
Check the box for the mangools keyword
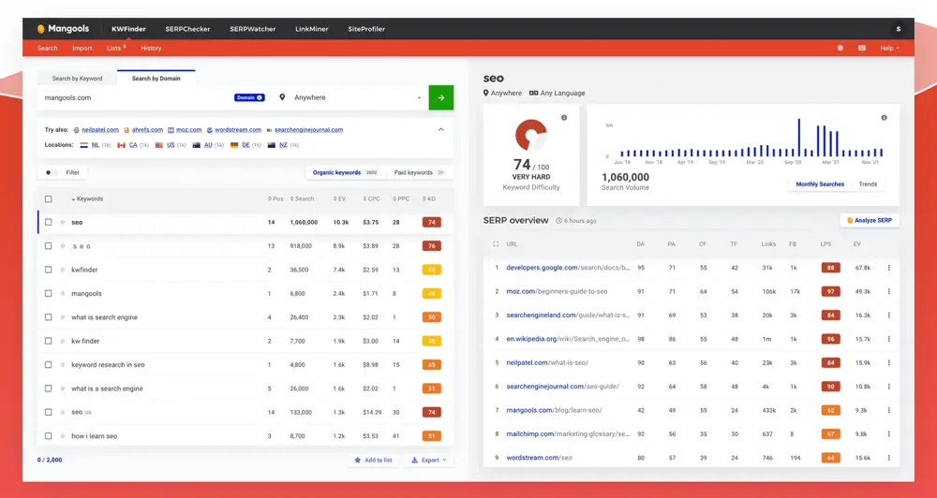(x=49, y=294)
